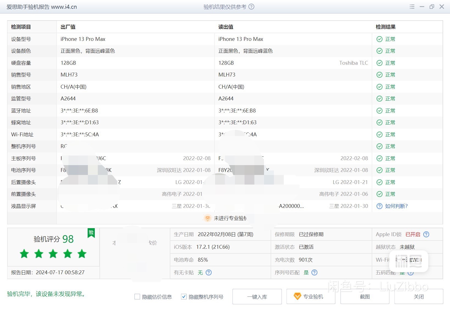Click the 未进行专业验机 notice

(x=230, y=218)
